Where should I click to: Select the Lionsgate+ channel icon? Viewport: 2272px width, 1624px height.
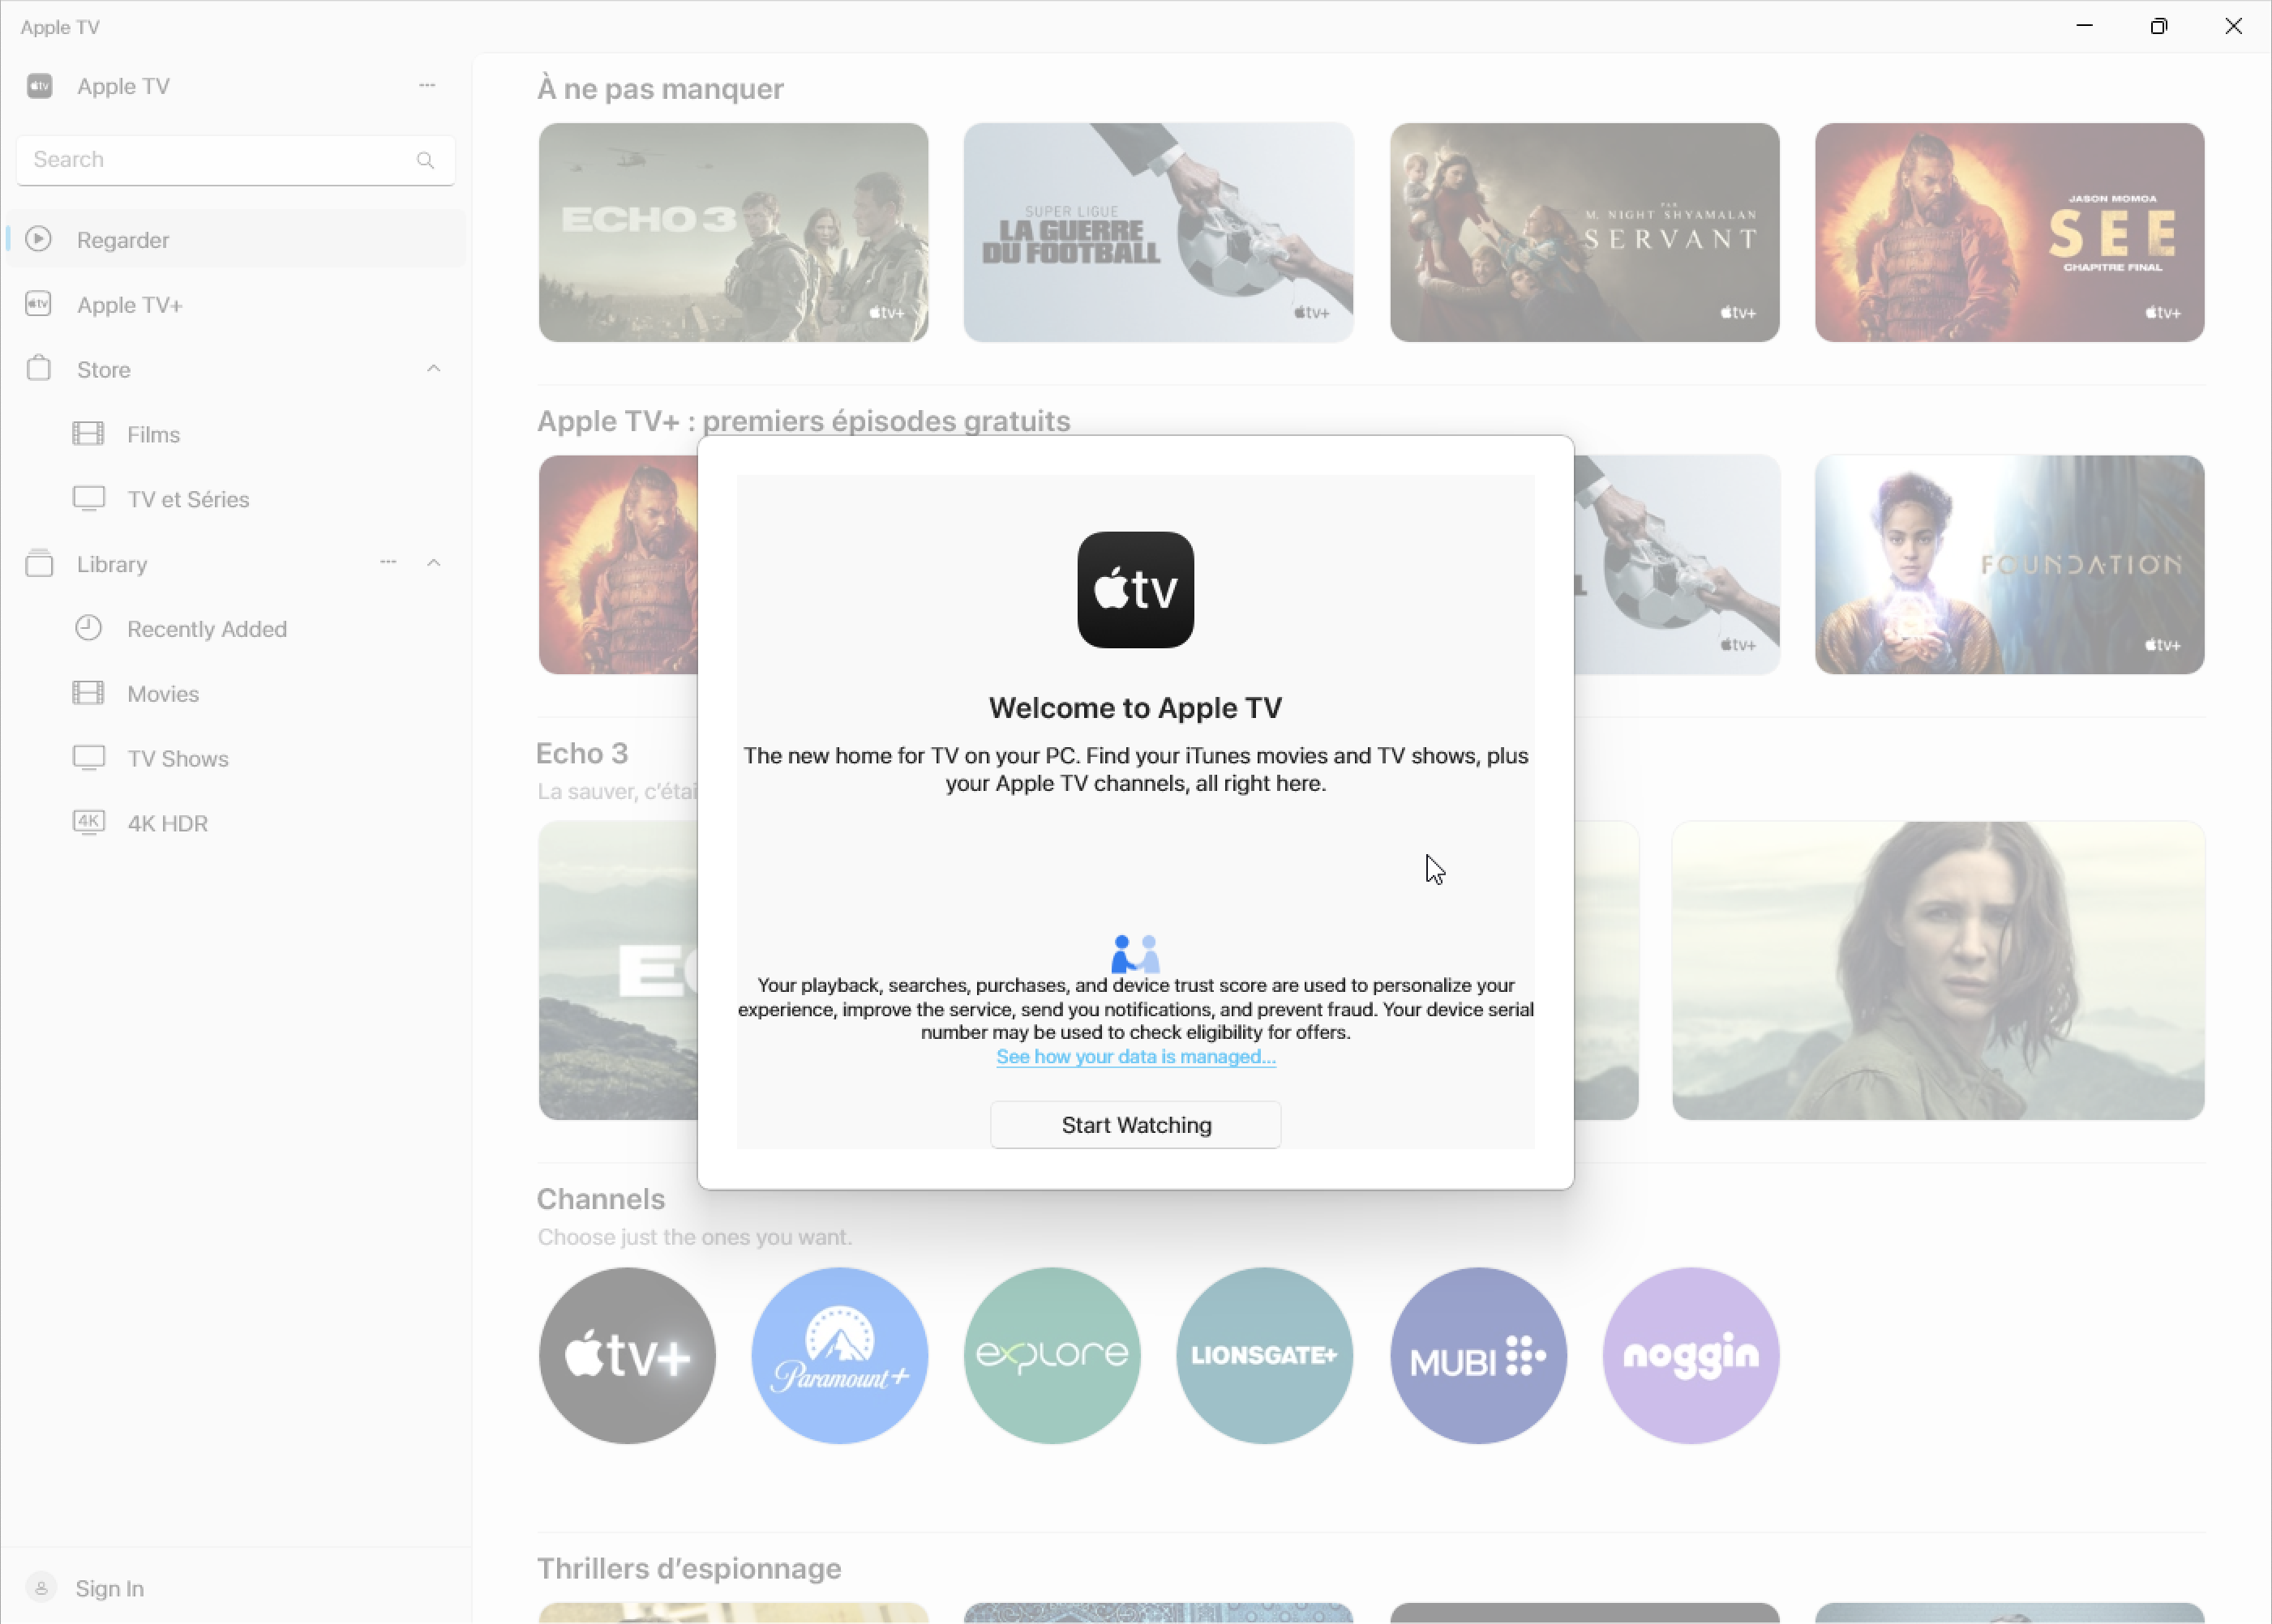tap(1265, 1356)
